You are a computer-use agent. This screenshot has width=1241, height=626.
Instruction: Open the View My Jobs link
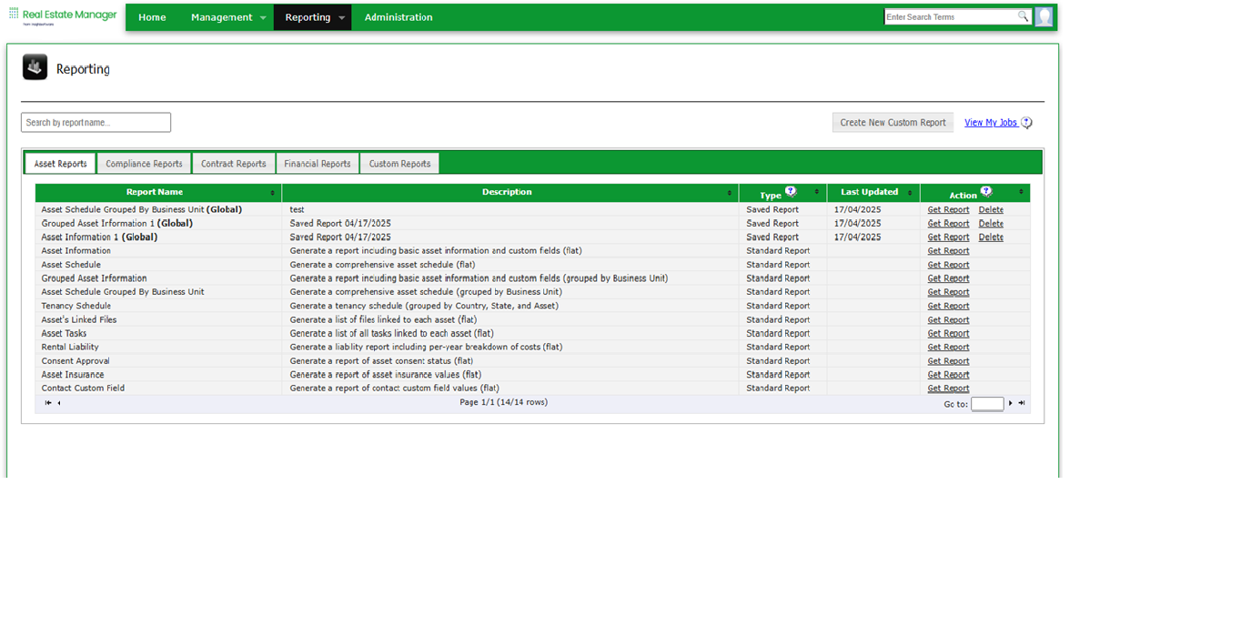[x=991, y=123]
